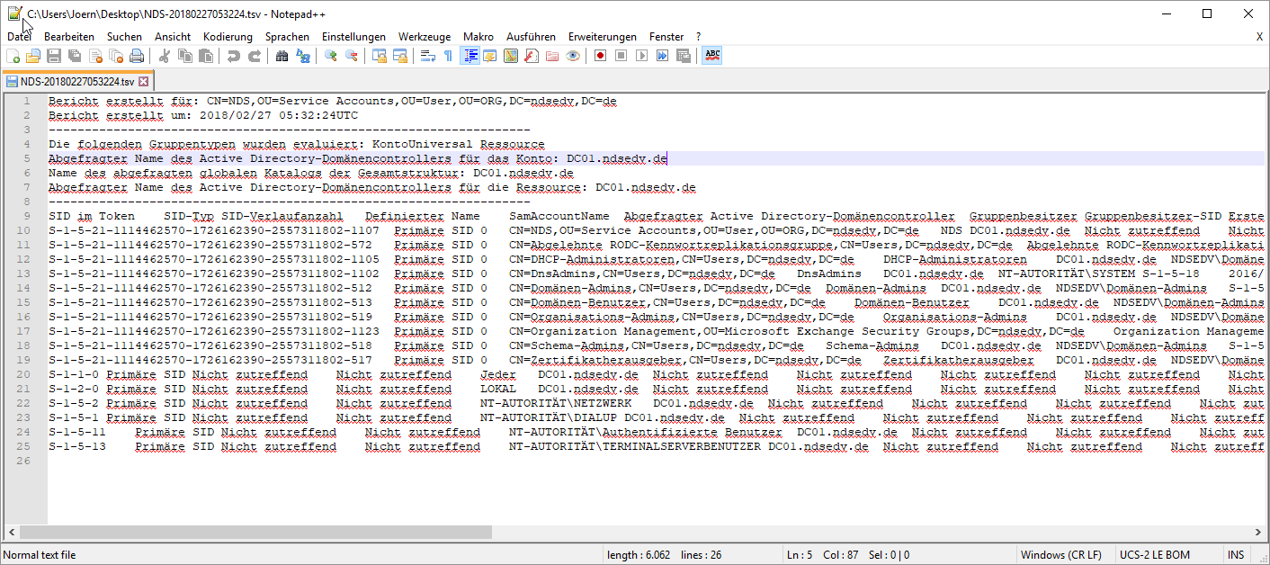The image size is (1270, 565).
Task: Open Find with the binoculars icon
Action: [x=282, y=56]
